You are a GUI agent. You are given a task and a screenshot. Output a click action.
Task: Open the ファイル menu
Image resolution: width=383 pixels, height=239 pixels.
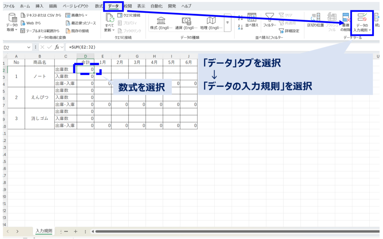tap(9, 6)
